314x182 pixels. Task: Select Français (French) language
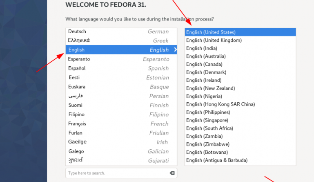point(121,124)
